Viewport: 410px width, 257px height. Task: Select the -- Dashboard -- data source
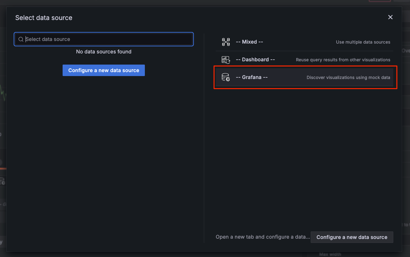click(304, 60)
